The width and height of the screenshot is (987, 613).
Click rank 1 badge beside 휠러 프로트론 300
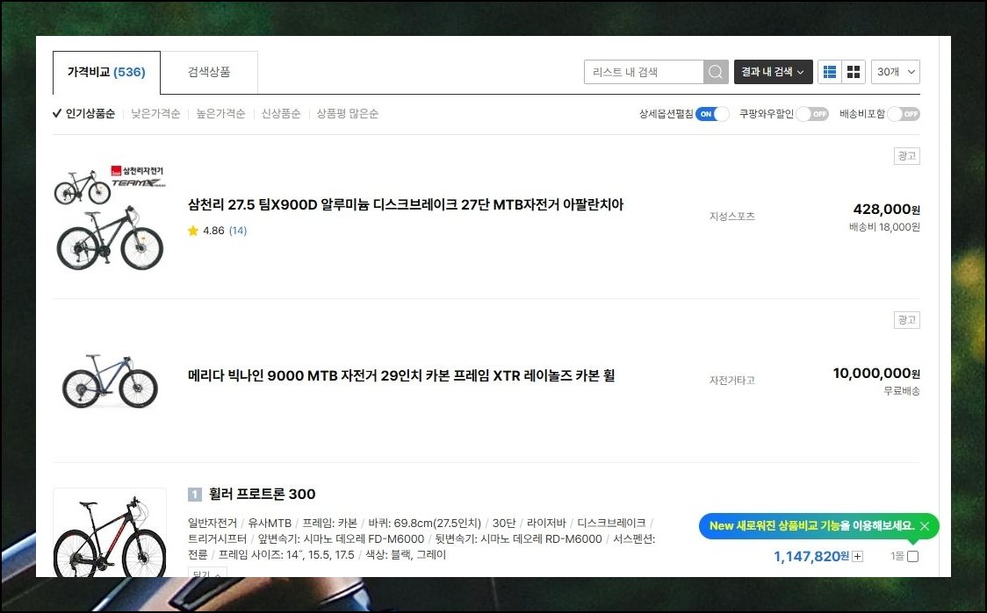click(195, 495)
